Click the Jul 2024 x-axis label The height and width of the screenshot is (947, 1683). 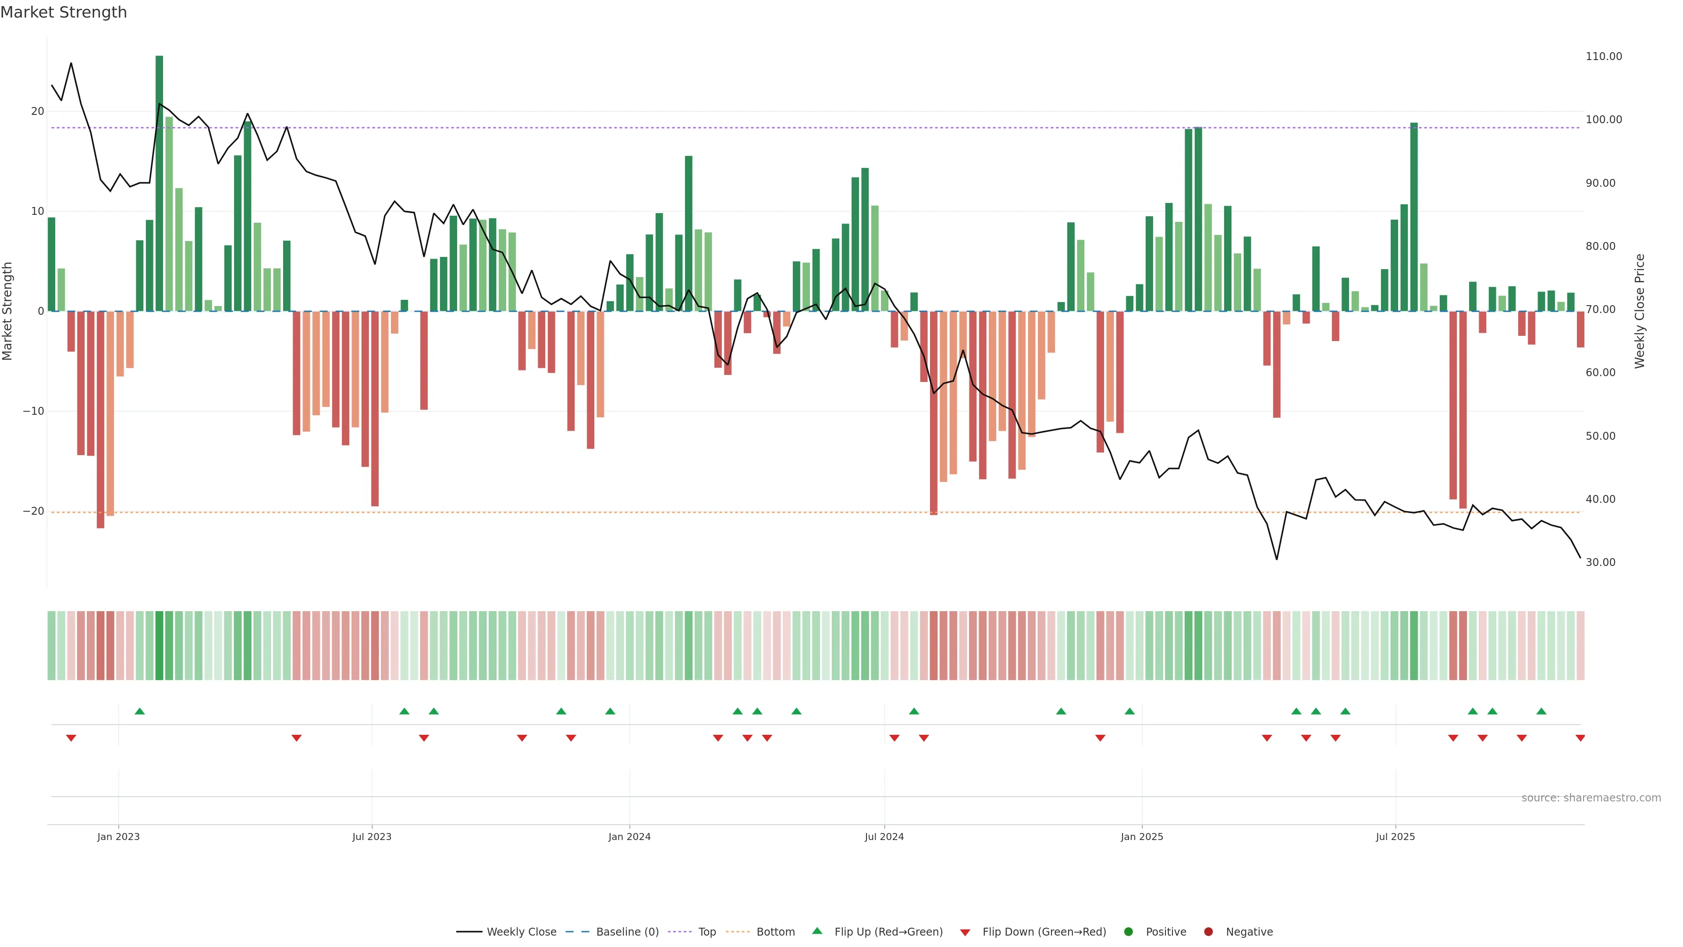pos(884,837)
